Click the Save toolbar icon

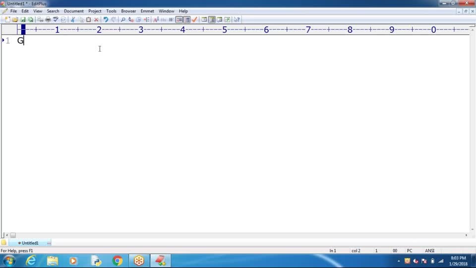[x=23, y=20]
